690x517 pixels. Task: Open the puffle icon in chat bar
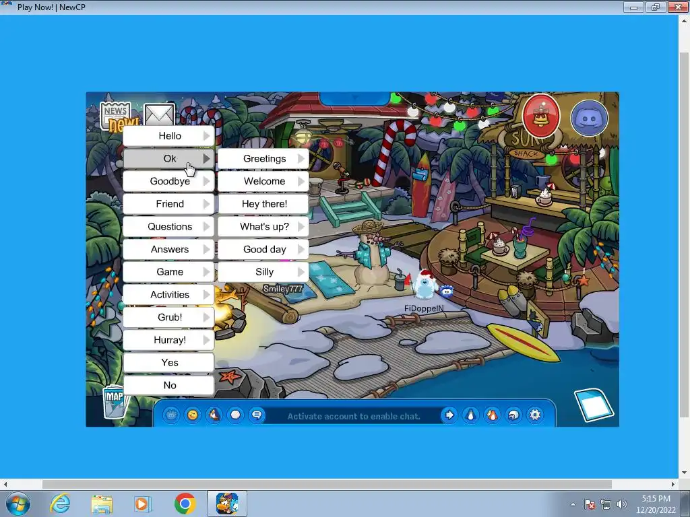click(x=171, y=415)
